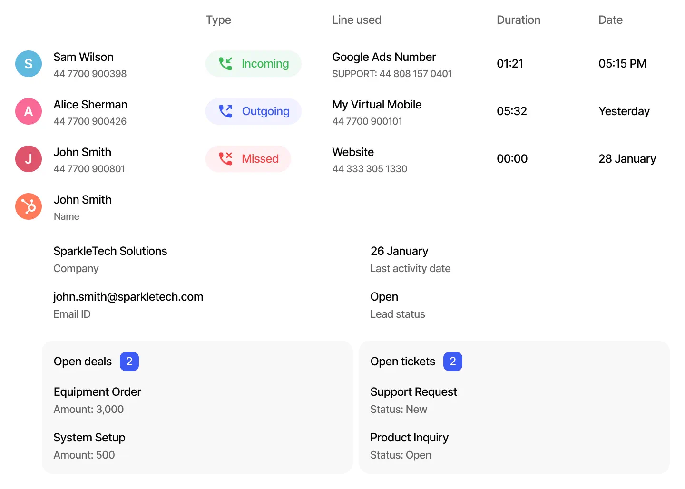
Task: Click the 28 January call date
Action: point(627,159)
